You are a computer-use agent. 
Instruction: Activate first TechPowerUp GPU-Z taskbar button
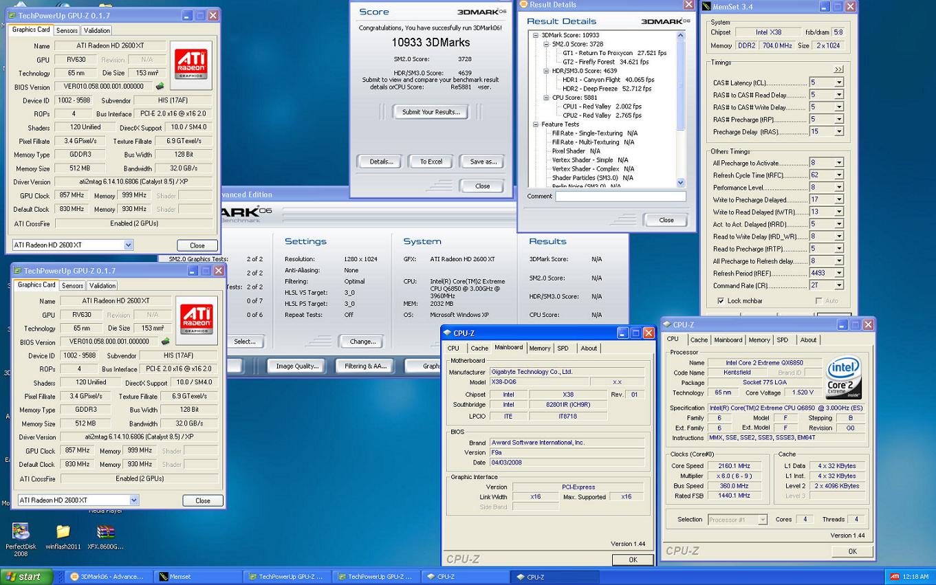(x=286, y=577)
